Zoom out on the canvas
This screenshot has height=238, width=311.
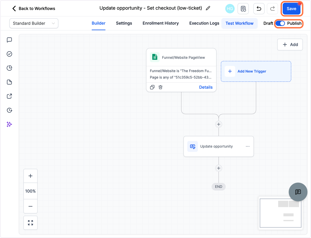(31, 206)
